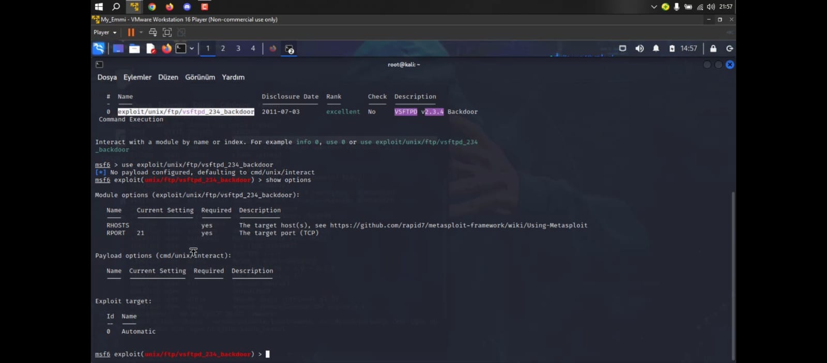Click the terminal new-tab icon at top-left

[x=99, y=65]
